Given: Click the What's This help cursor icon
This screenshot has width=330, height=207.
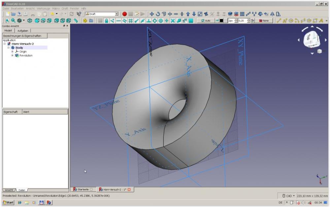Looking at the screenshot, I should click(x=79, y=14).
